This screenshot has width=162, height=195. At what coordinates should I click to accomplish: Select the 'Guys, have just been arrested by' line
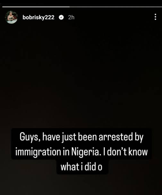click(81, 137)
